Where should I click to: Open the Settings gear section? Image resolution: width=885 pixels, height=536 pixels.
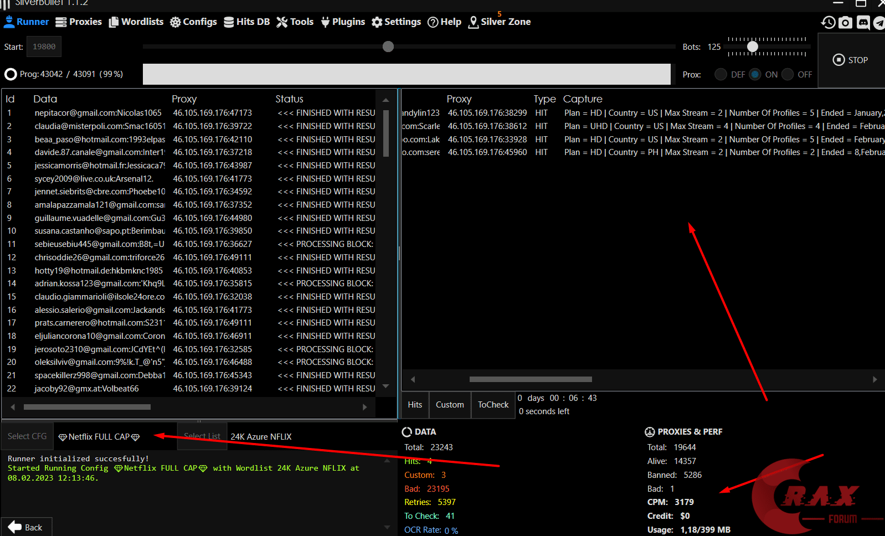(x=396, y=22)
